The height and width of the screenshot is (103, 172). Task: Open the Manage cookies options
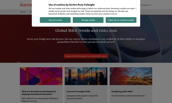coord(88,20)
